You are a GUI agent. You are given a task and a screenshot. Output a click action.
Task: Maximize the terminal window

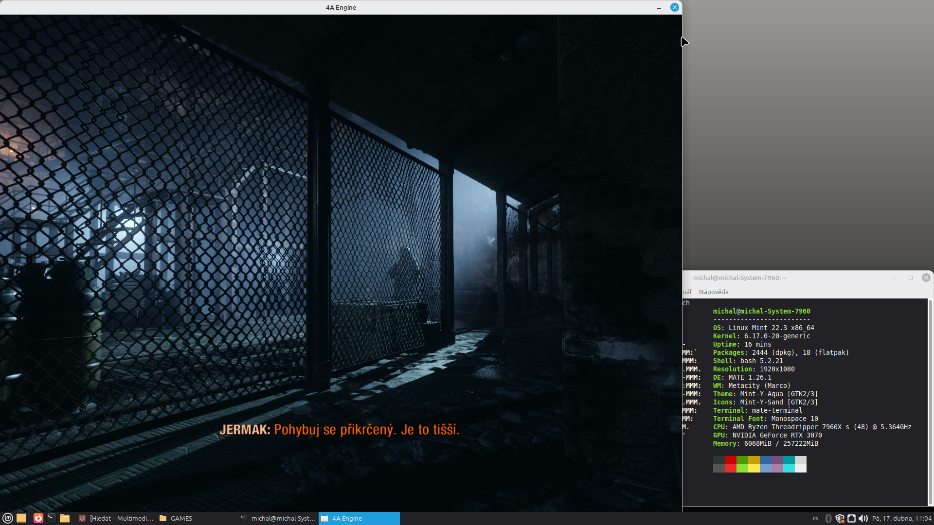[x=911, y=278]
